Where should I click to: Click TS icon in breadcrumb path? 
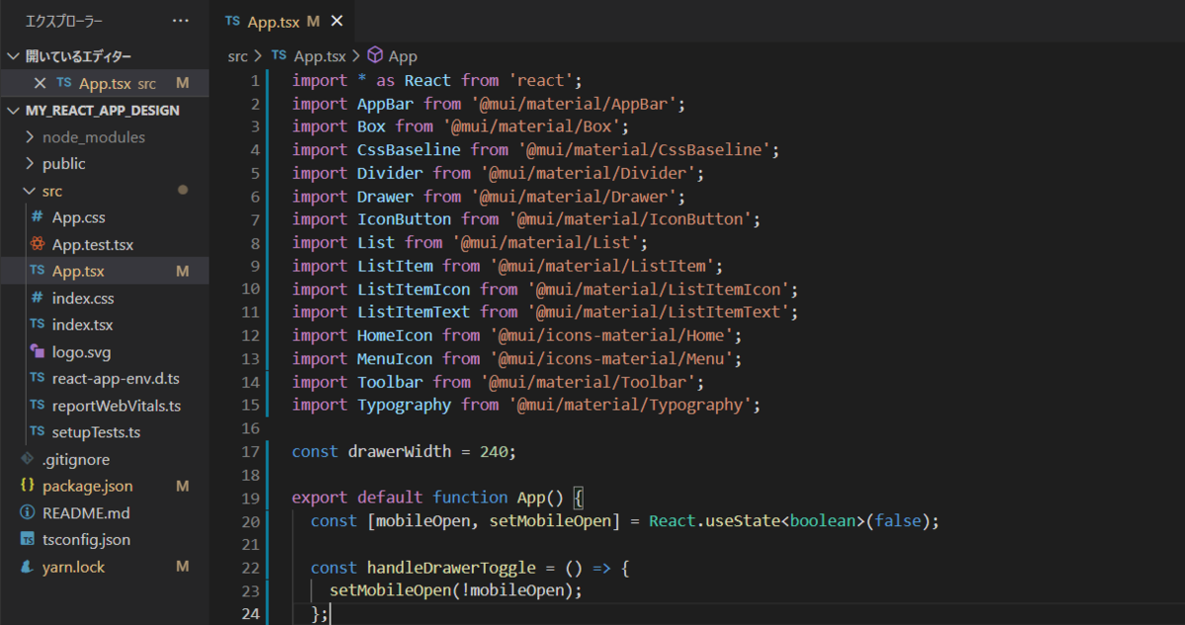[x=279, y=56]
